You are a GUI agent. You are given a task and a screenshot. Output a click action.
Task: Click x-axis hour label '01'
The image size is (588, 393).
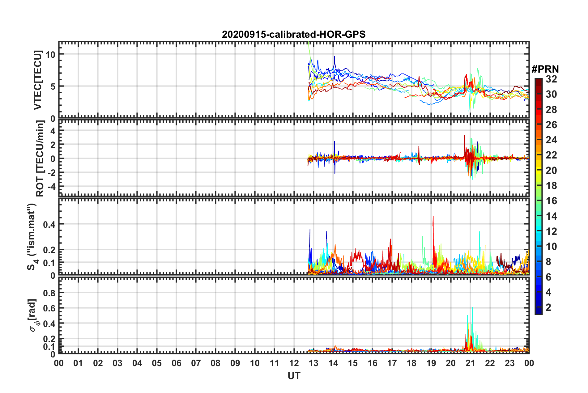(78, 363)
